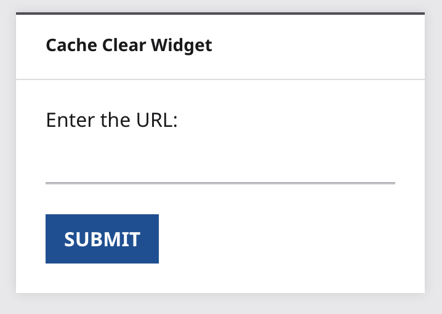Click the blue SUBMIT button
The height and width of the screenshot is (314, 442).
(102, 239)
